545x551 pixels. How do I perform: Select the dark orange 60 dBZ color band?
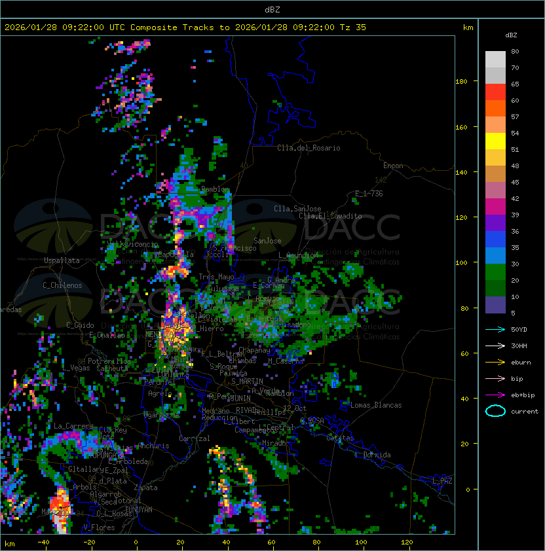[495, 108]
